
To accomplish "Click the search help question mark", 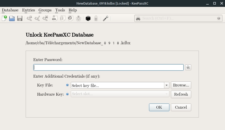I will (219, 18).
